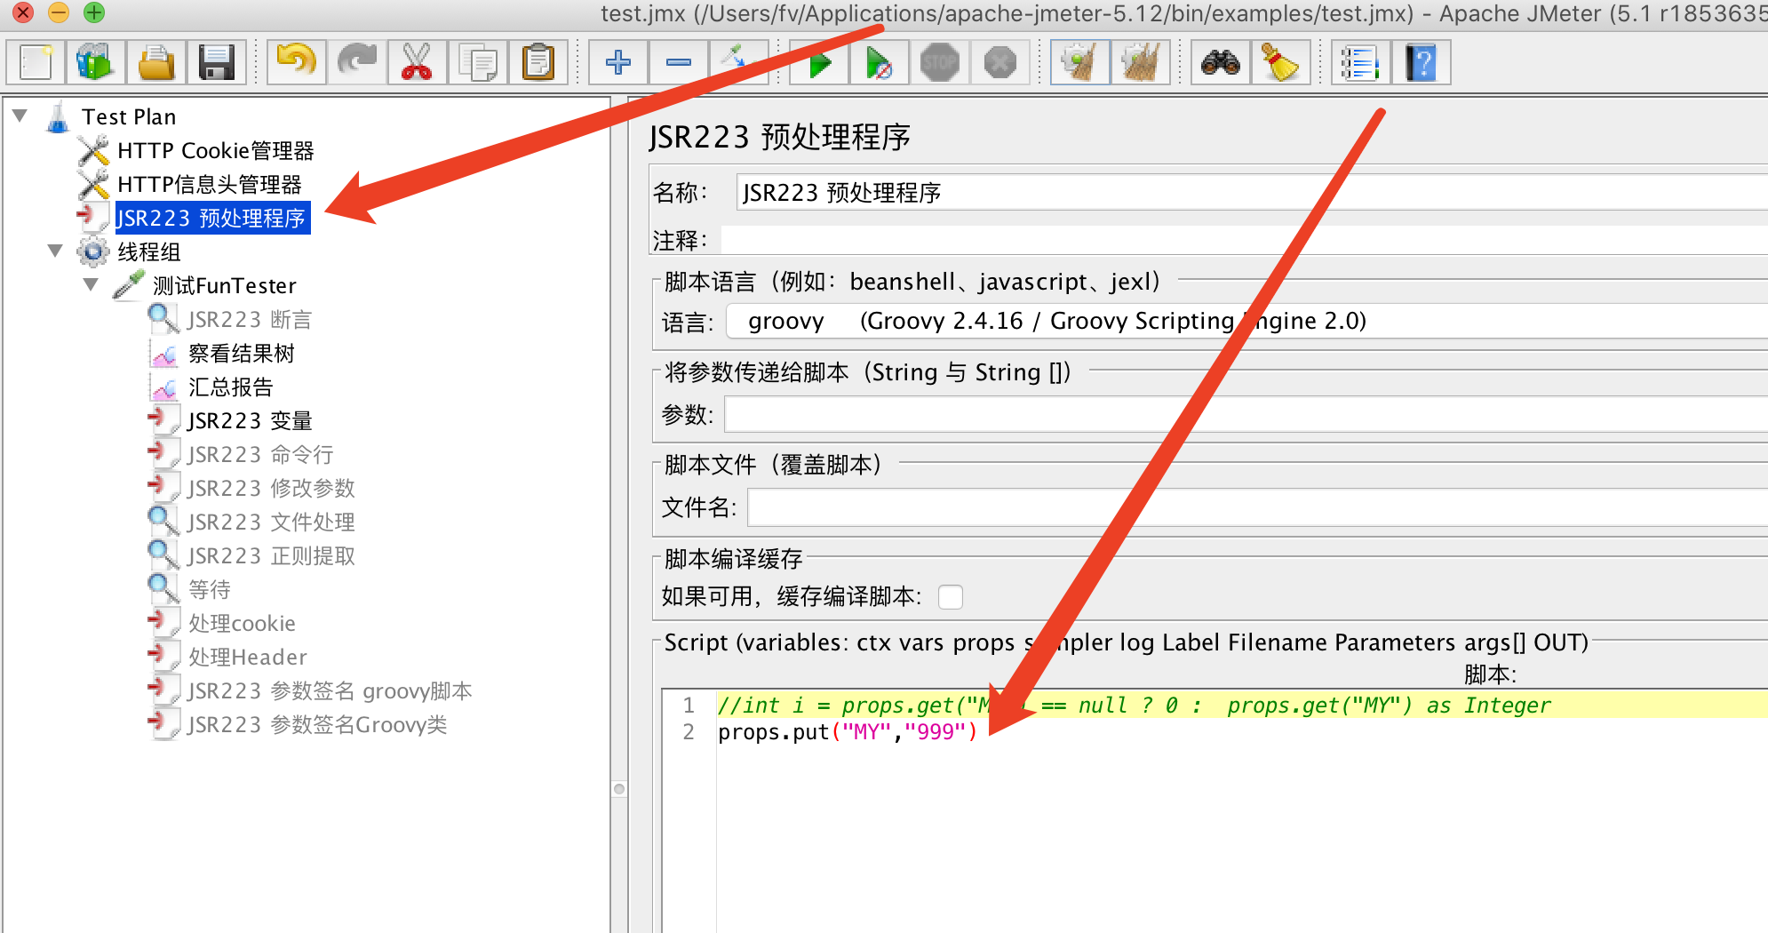Open the 汇总报告 listener

pyautogui.click(x=231, y=387)
